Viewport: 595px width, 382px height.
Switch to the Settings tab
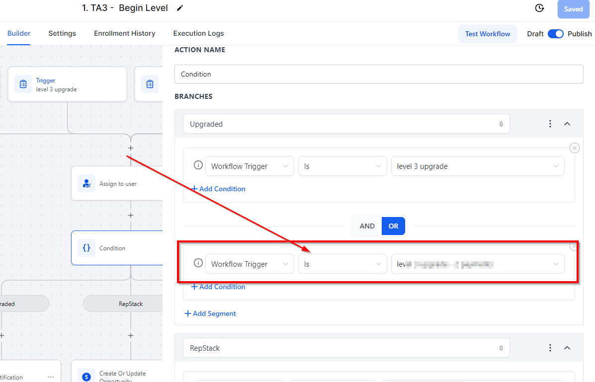tap(62, 33)
